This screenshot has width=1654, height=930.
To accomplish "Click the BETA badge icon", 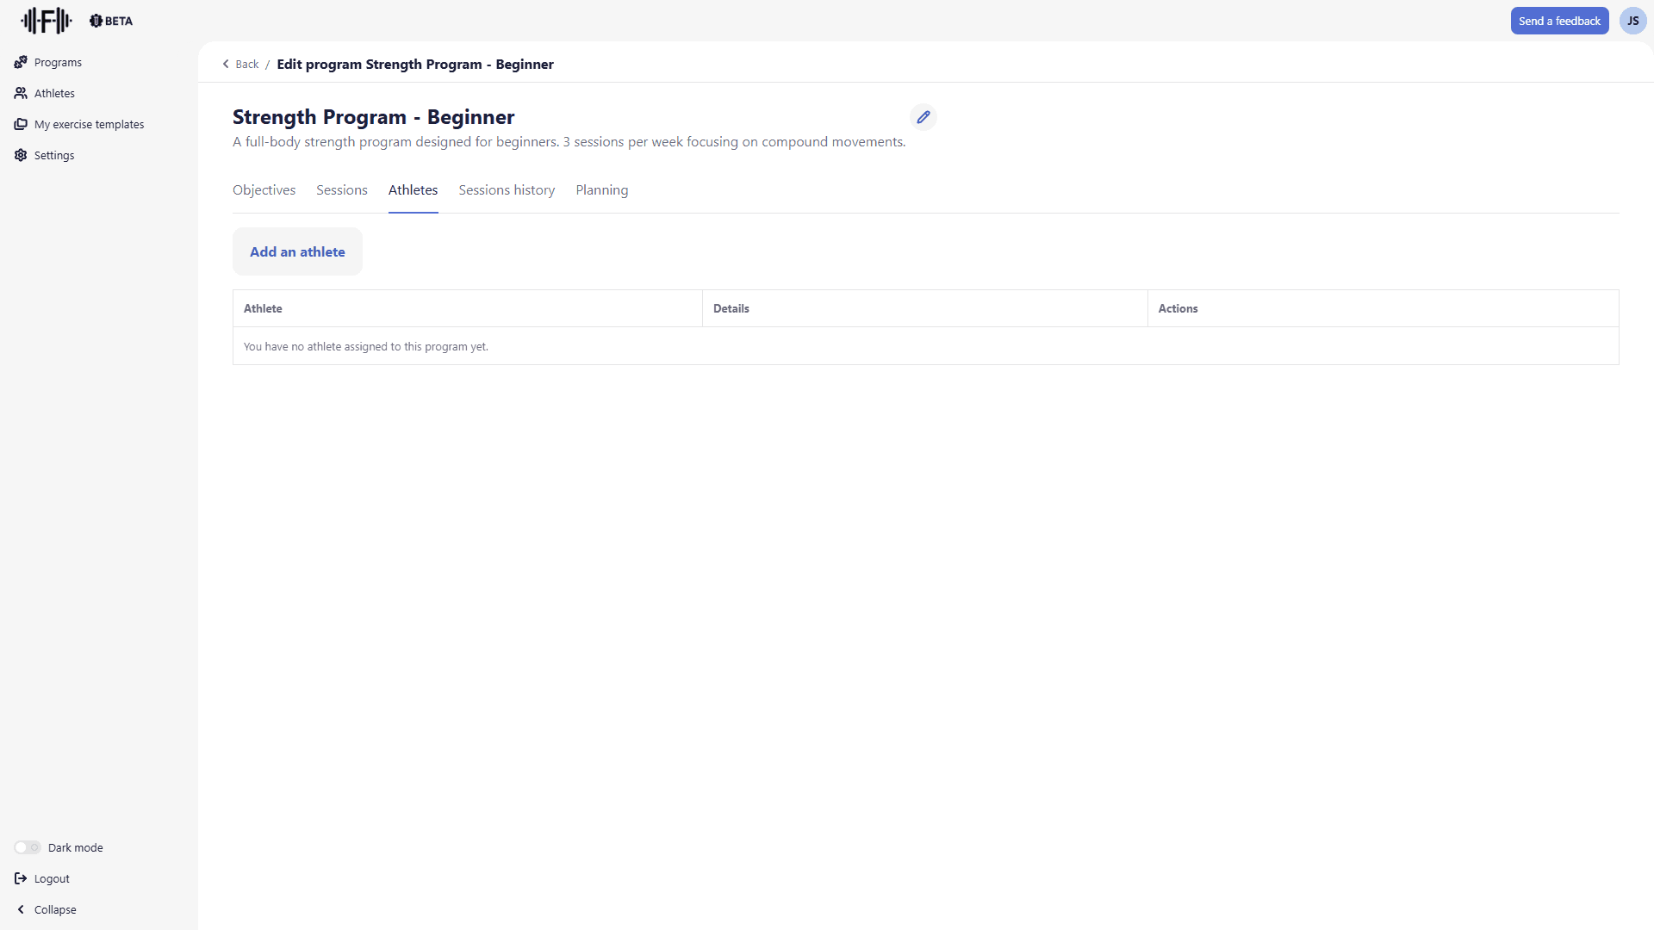I will 96,21.
